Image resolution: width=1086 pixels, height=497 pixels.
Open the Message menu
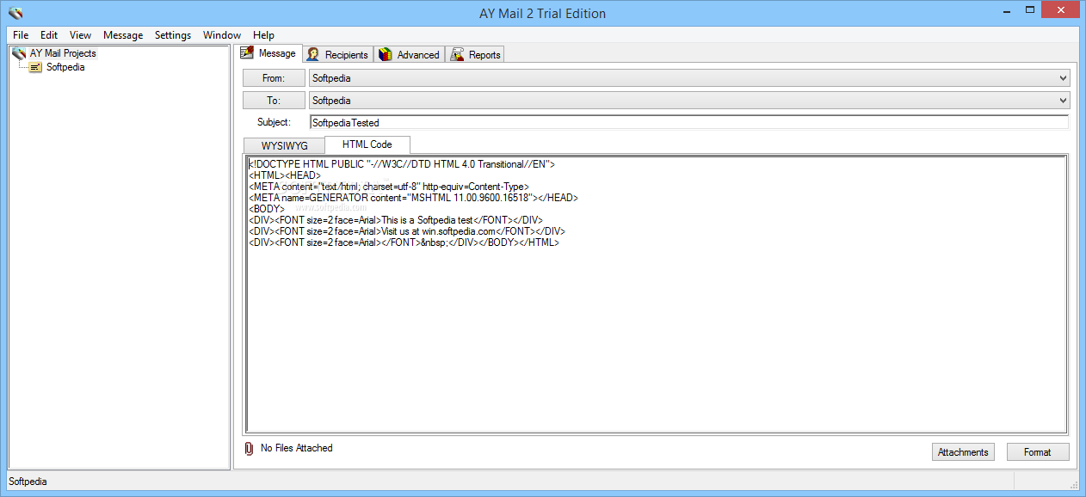tap(123, 35)
